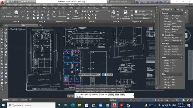Image resolution: width=193 pixels, height=108 pixels.
Task: Toggle grid display in status bar
Action: click(119, 100)
